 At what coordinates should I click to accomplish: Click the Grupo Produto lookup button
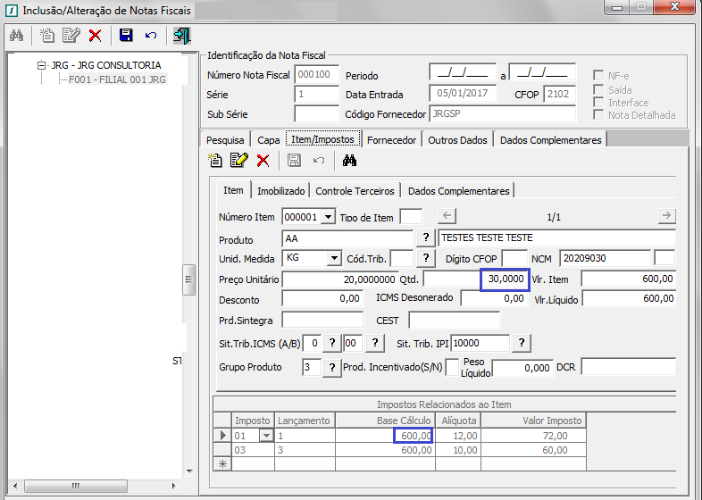330,367
